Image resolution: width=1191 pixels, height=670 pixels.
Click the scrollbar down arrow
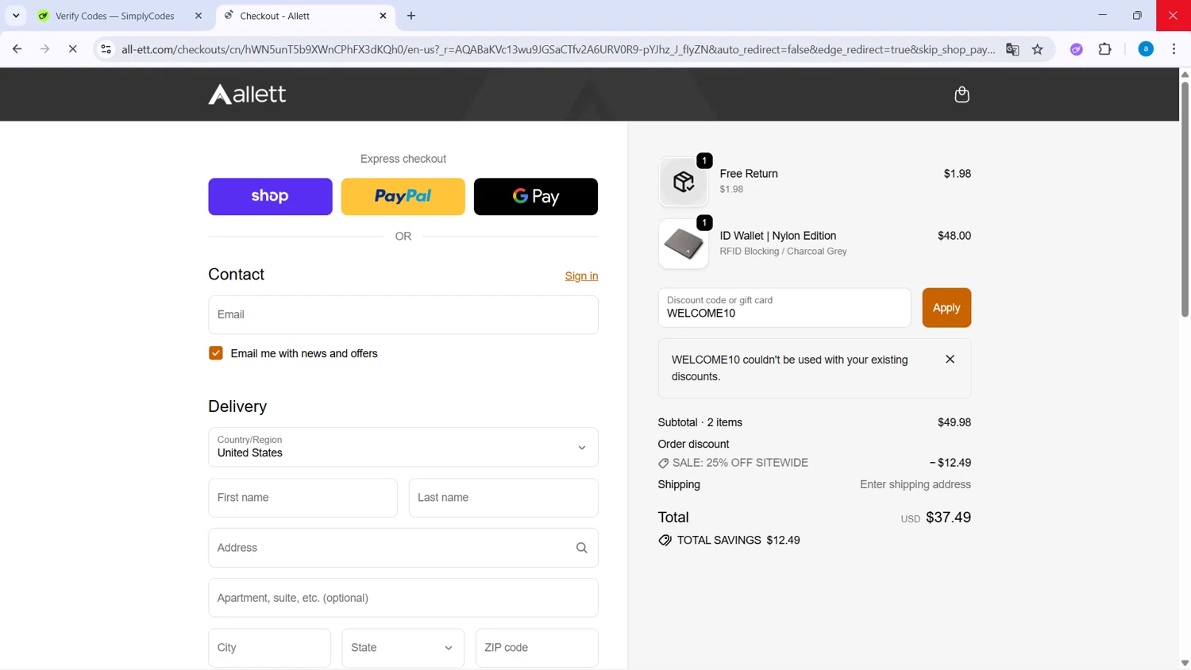(x=1185, y=663)
